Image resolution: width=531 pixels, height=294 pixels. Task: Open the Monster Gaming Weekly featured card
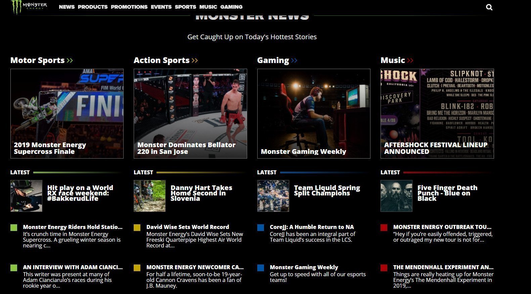314,114
